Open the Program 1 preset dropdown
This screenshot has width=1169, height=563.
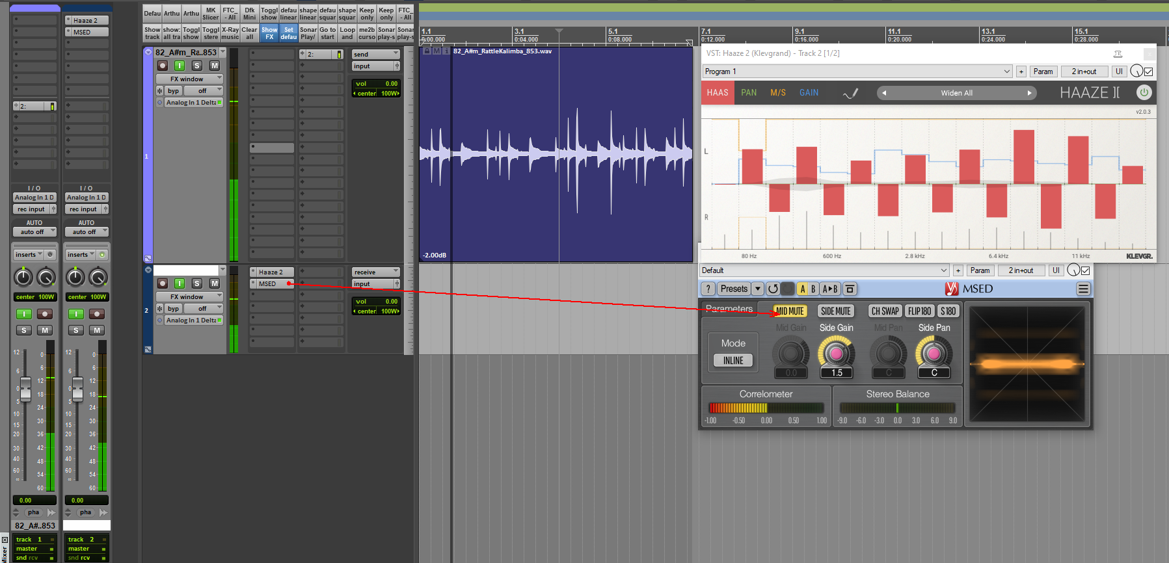click(x=857, y=72)
